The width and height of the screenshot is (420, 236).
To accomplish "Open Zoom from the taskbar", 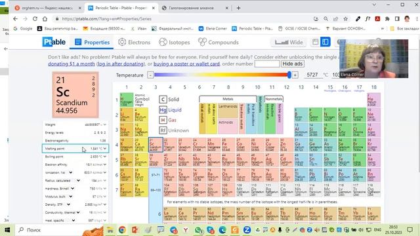I will pos(247,230).
